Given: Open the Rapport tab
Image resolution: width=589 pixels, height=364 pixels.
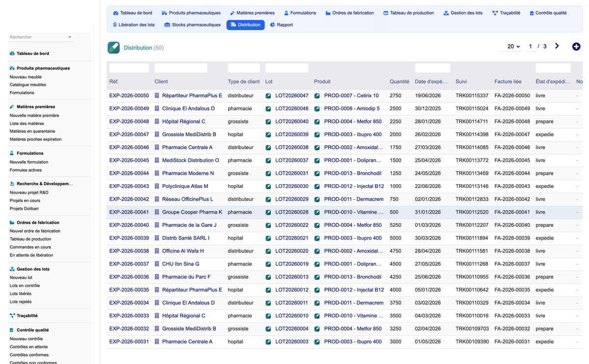Looking at the screenshot, I should [x=281, y=24].
